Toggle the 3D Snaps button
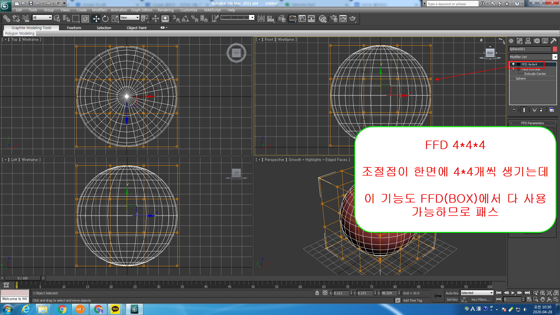Image resolution: width=560 pixels, height=315 pixels. (x=176, y=19)
